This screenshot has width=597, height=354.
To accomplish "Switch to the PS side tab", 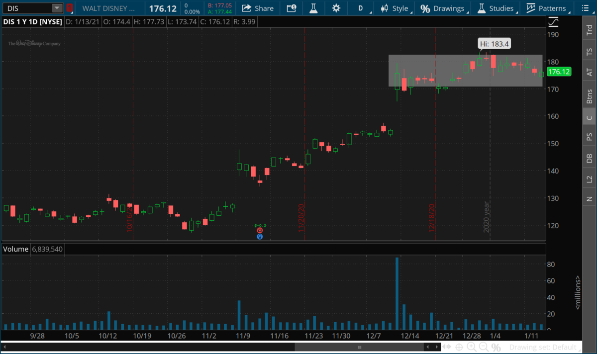I will point(590,136).
